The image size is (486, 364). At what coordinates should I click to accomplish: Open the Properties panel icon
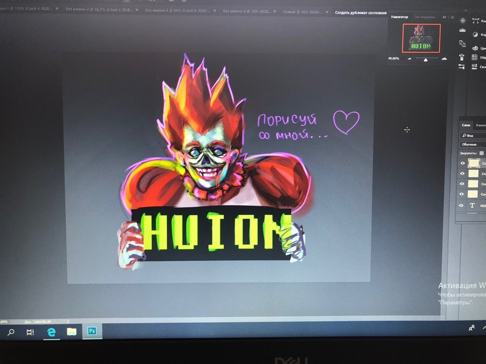click(474, 66)
